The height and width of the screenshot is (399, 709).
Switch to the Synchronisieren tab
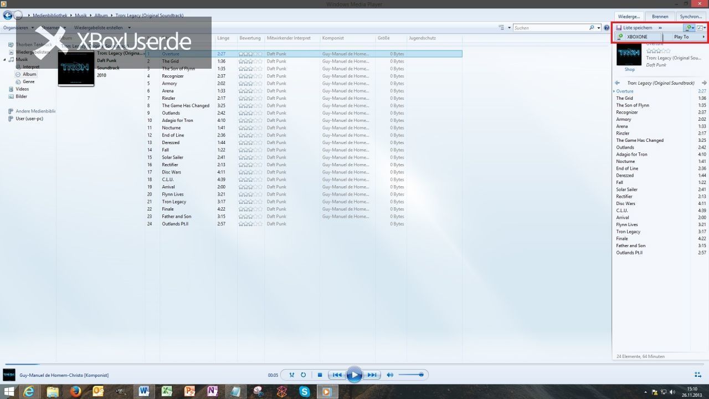691,17
